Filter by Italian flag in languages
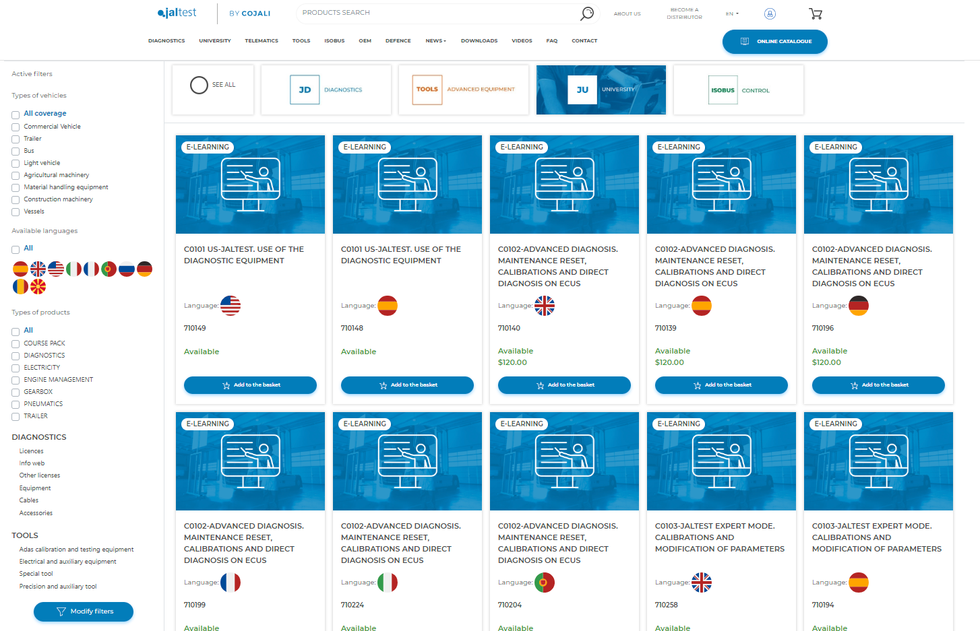This screenshot has height=631, width=980. (73, 269)
